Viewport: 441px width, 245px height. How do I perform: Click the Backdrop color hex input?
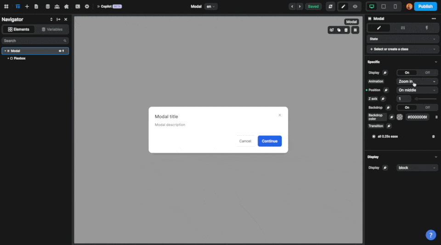(417, 117)
